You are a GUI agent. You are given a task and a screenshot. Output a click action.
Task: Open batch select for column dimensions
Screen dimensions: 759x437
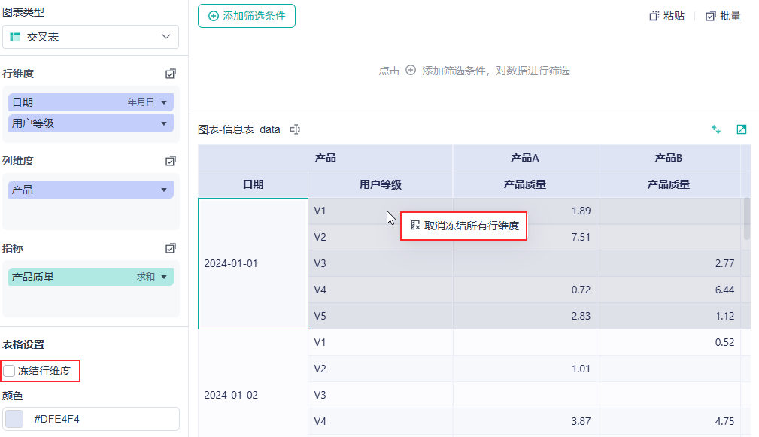click(x=171, y=161)
